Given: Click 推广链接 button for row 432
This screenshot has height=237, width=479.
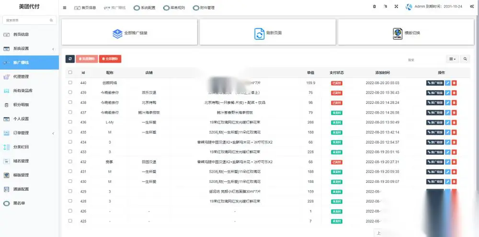Looking at the screenshot, I should click(435, 162).
